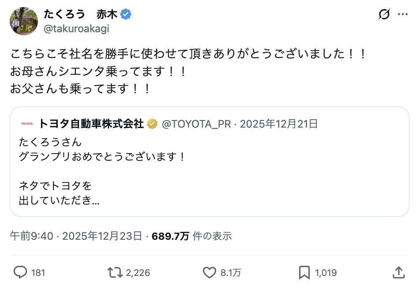Screen dimensions: 420x287
Task: Repost this tweet using the arrows icon
Action: pyautogui.click(x=116, y=272)
